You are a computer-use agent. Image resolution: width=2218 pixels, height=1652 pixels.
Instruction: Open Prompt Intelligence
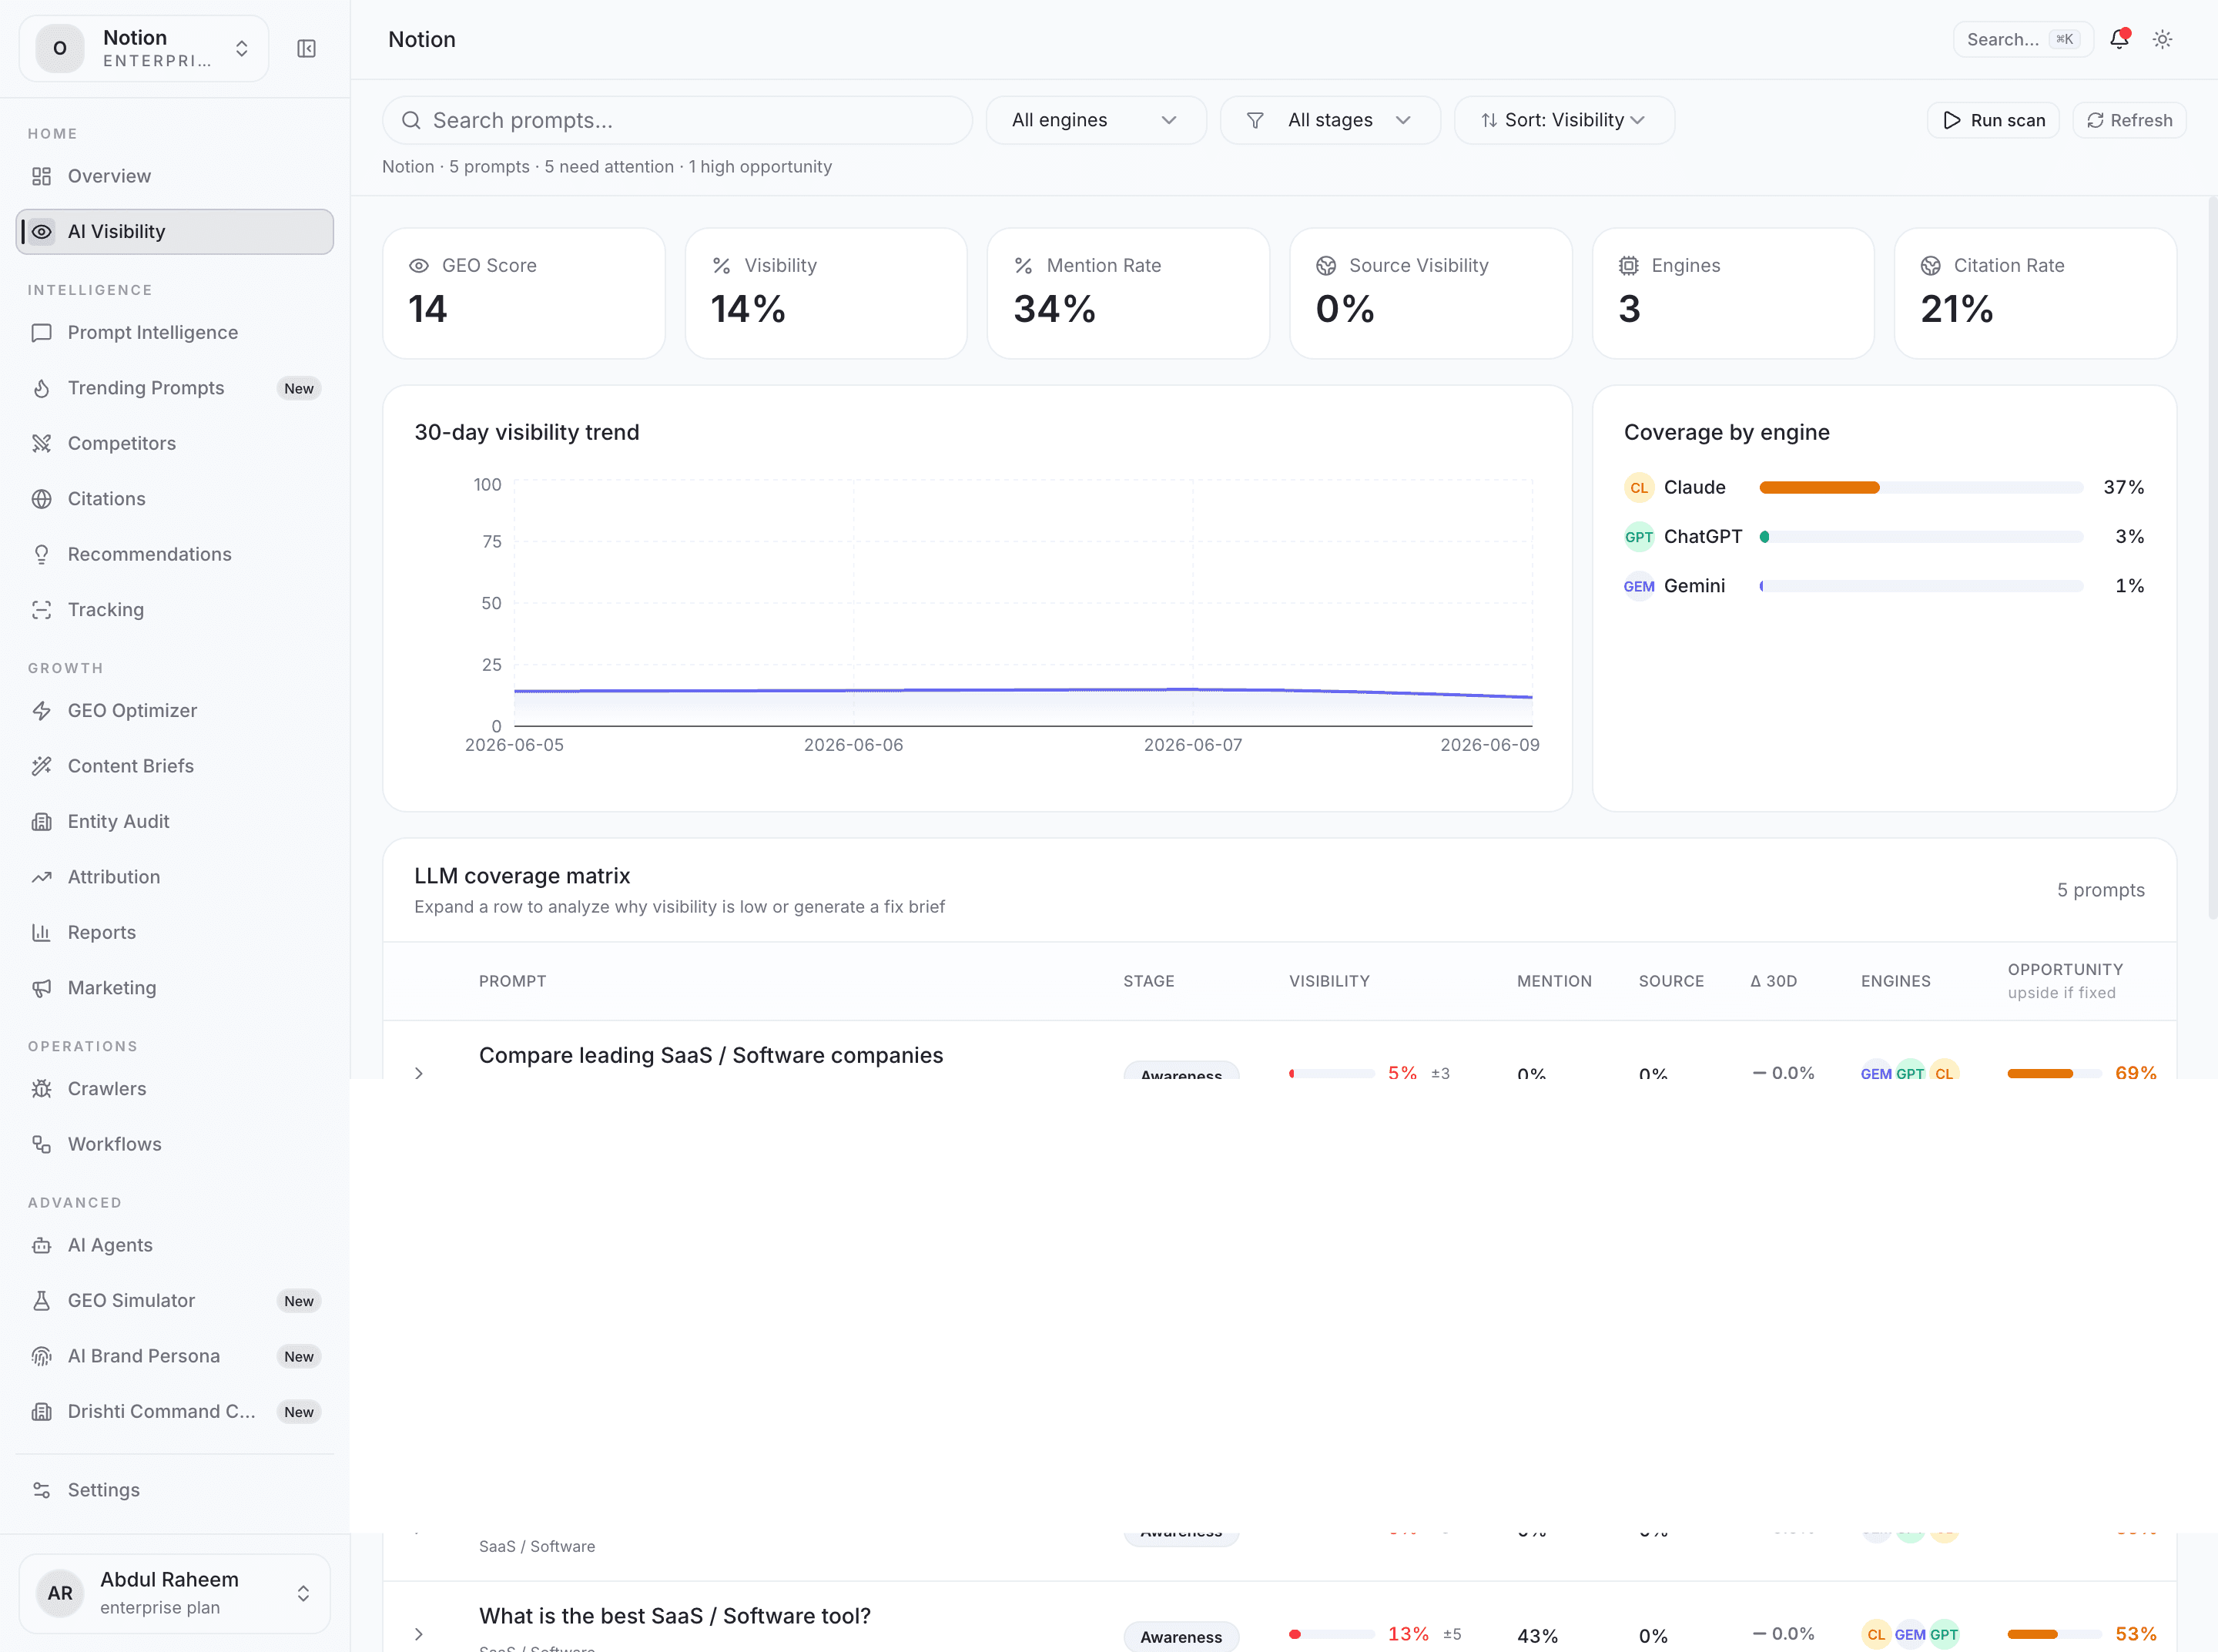click(x=175, y=332)
